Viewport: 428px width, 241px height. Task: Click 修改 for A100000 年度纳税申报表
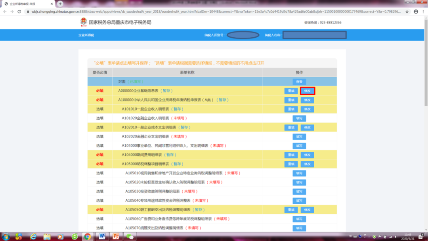click(308, 100)
